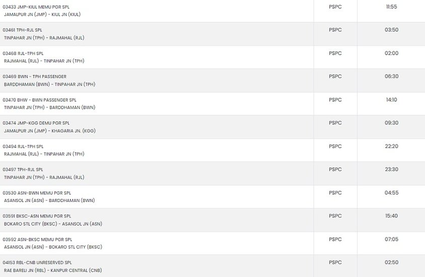
Task: Select train 03433 JMP-KIUL MEMU PGR SPL
Action: point(36,7)
